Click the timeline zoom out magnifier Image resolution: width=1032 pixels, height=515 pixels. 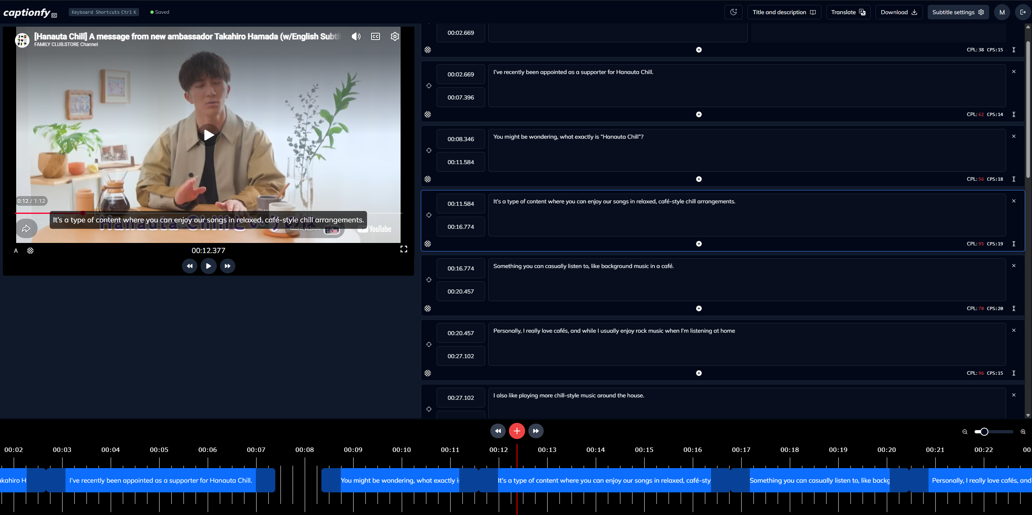click(x=965, y=432)
